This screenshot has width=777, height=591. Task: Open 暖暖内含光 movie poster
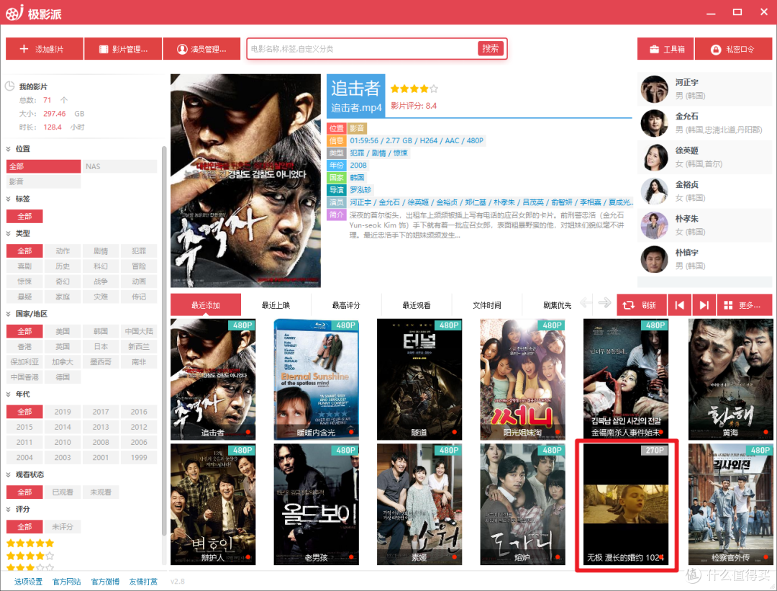(316, 379)
